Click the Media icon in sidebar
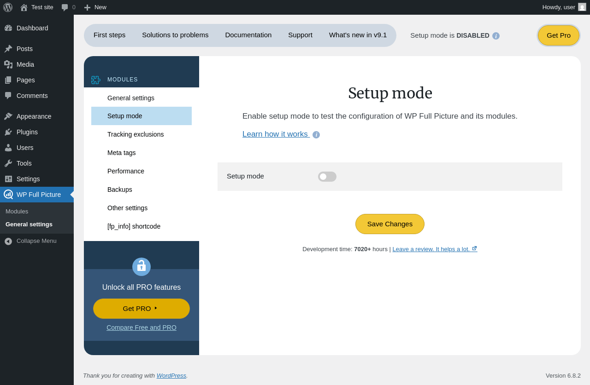This screenshot has width=590, height=385. point(8,64)
